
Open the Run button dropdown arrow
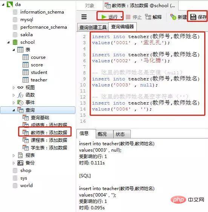tap(121, 17)
